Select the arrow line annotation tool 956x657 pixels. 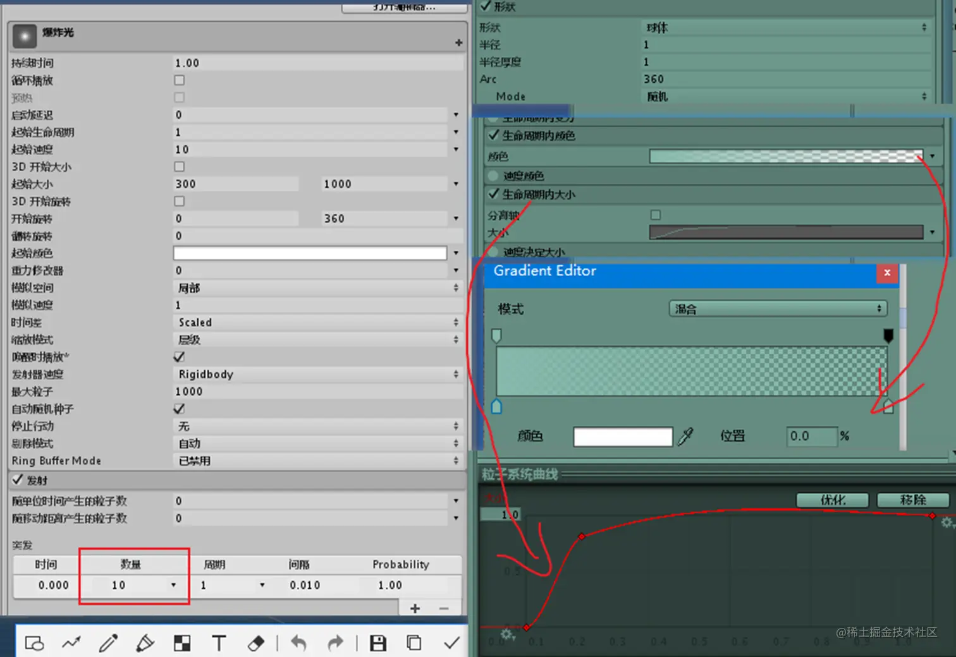click(x=71, y=643)
